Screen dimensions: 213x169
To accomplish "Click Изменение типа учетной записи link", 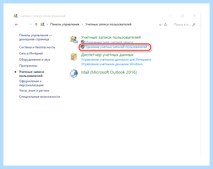I will click(109, 42).
